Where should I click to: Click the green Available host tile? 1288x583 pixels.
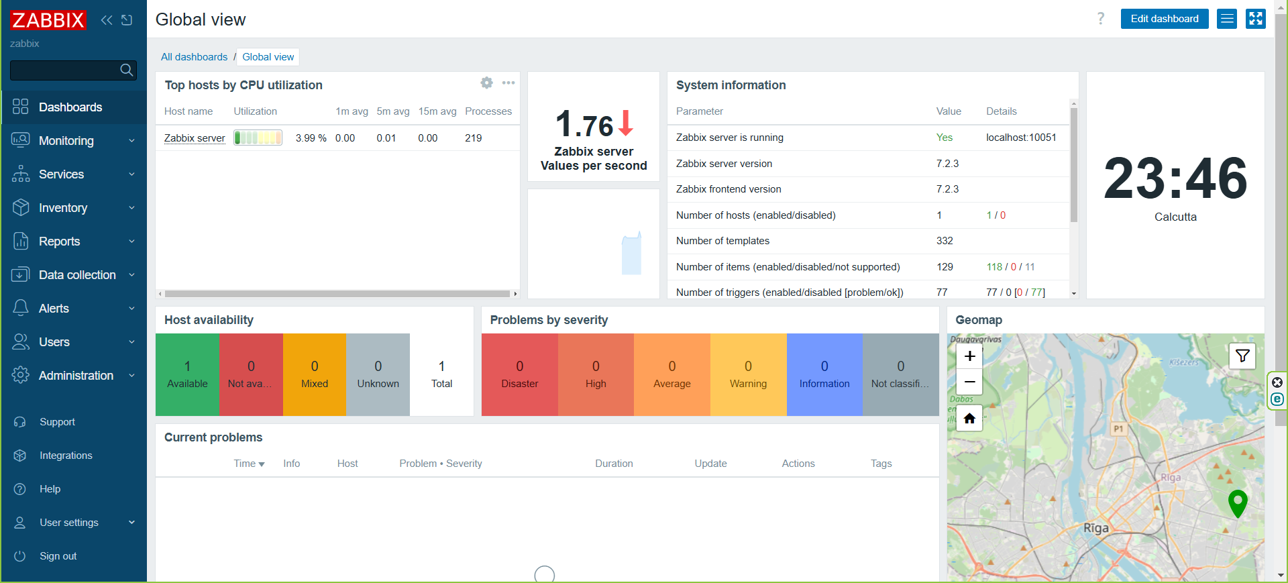(x=187, y=374)
